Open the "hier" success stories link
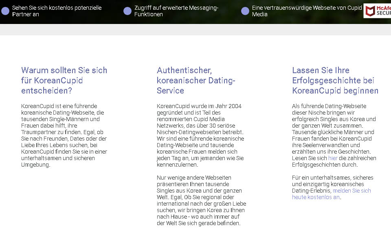Image resolution: width=391 pixels, height=228 pixels. 333,158
